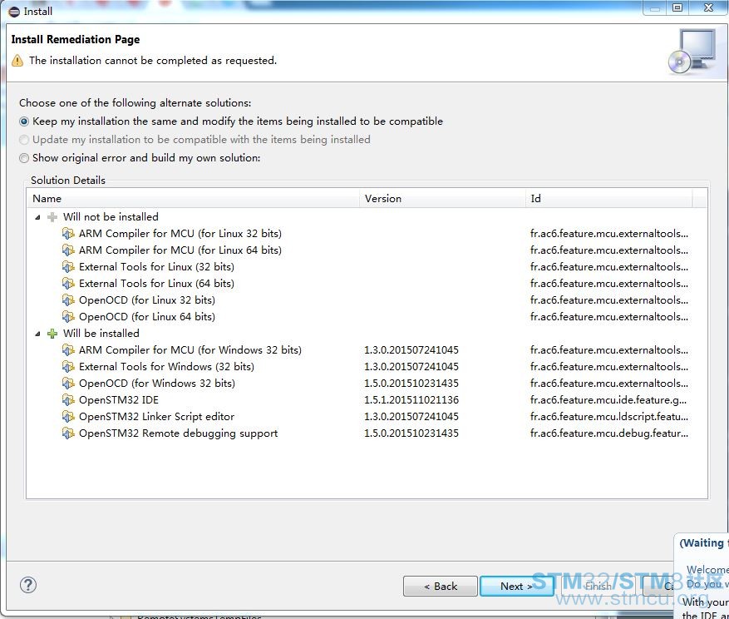
Task: Click the feature icon beside ARM Compiler Linux 32 bits
Action: pos(68,234)
